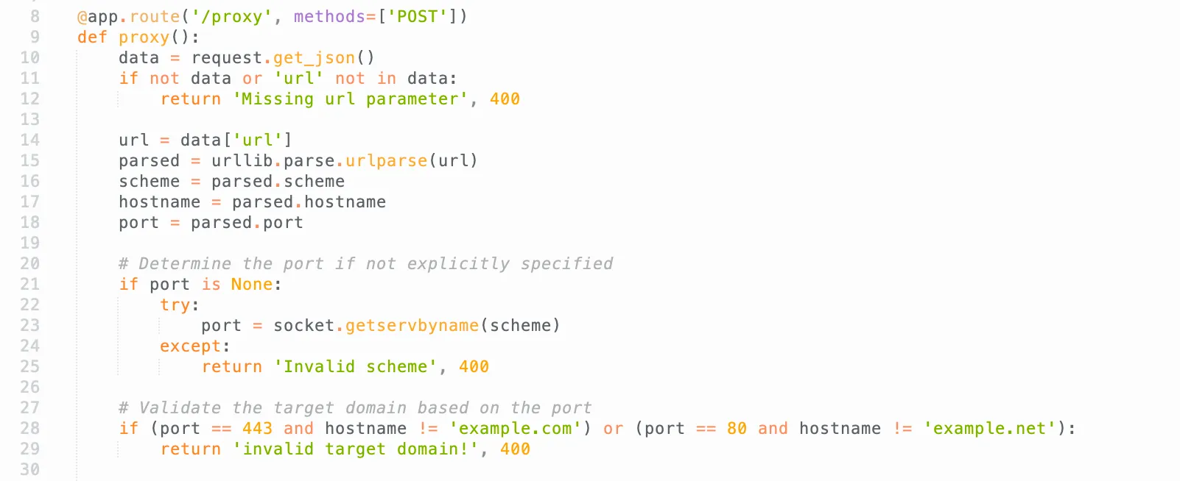
Task: Click line number 21 in the gutter
Action: tap(30, 284)
